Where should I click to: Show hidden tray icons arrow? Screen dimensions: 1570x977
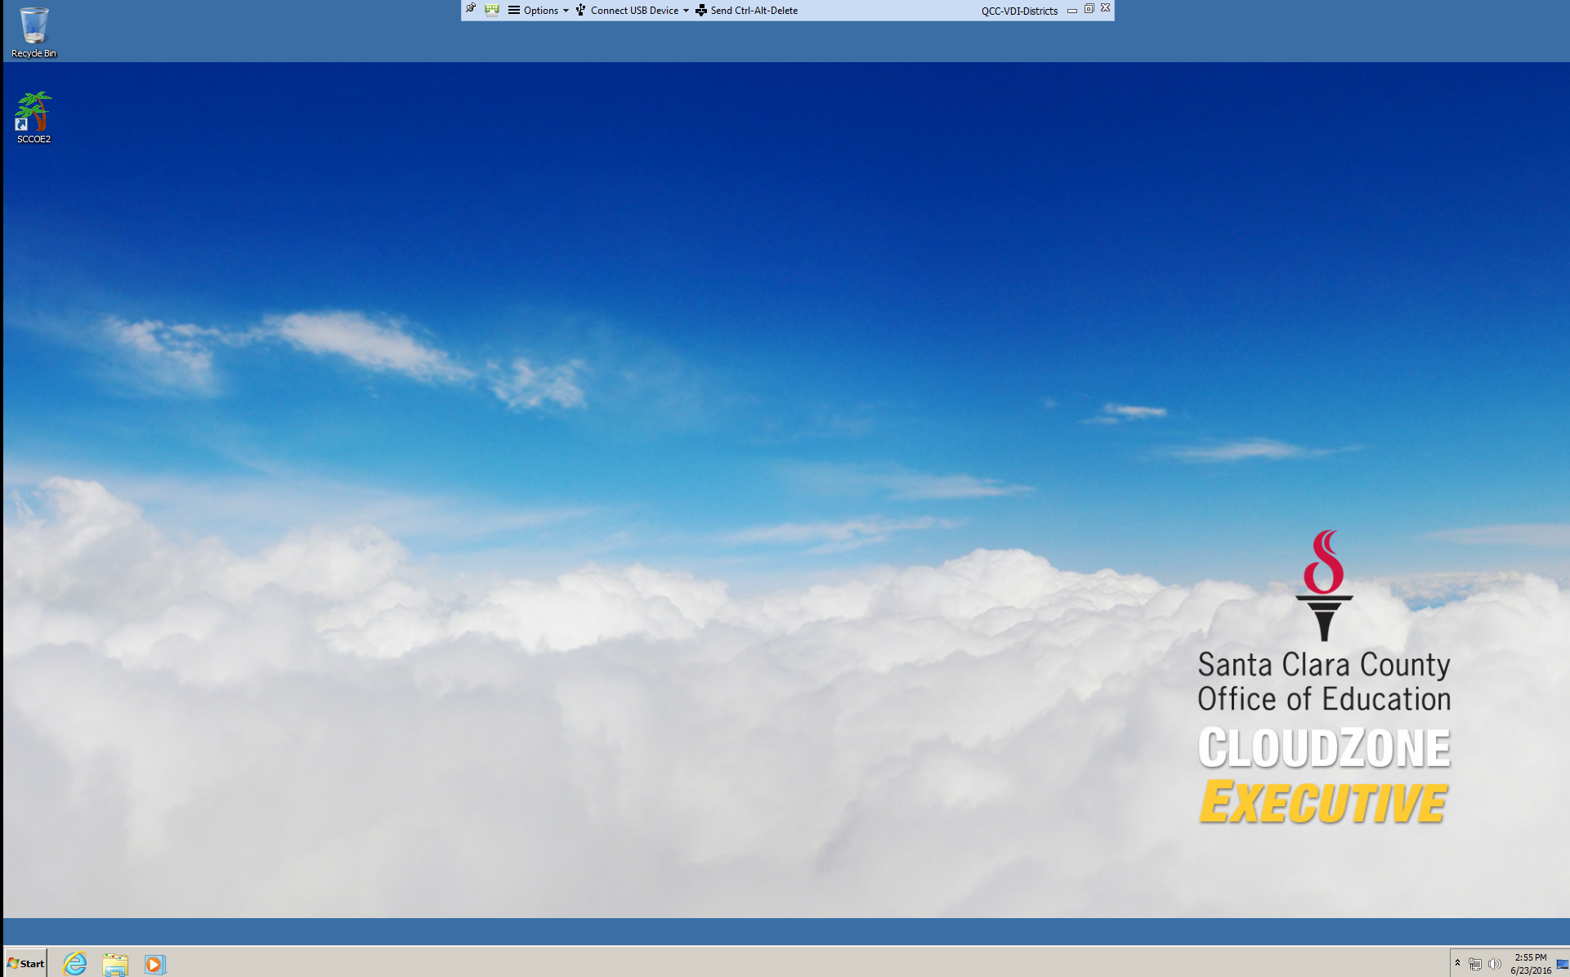click(1457, 963)
